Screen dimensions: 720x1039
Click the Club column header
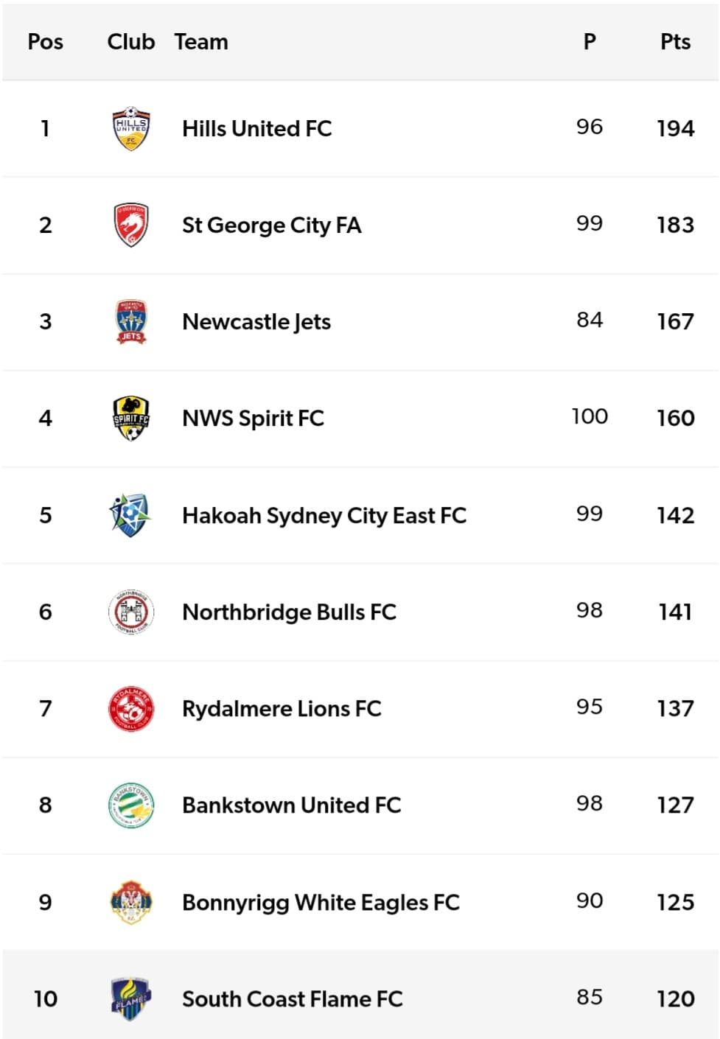pyautogui.click(x=131, y=42)
